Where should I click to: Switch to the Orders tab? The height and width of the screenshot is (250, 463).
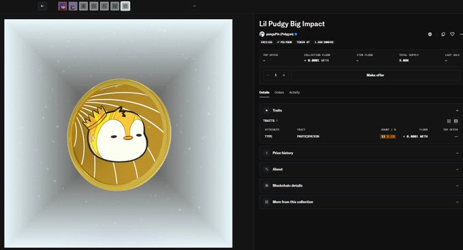pos(279,93)
